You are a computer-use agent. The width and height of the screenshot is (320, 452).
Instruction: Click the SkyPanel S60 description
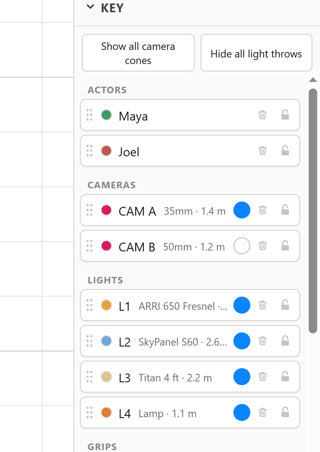coord(183,342)
